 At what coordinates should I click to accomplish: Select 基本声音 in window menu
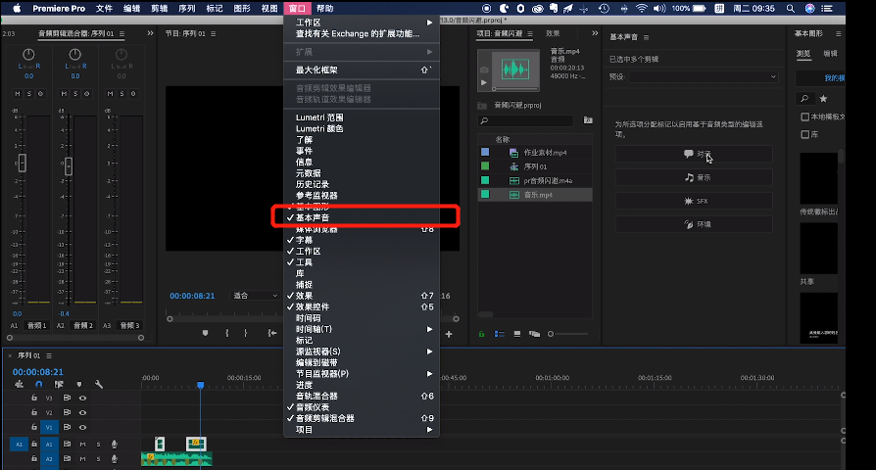(362, 217)
